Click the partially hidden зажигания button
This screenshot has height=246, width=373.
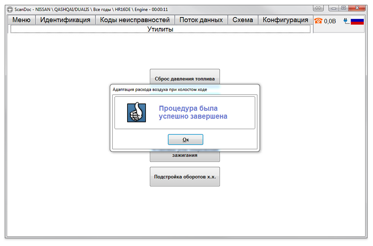click(185, 156)
